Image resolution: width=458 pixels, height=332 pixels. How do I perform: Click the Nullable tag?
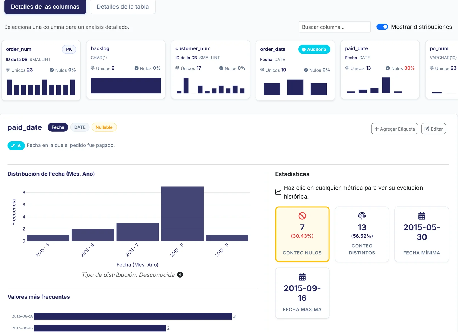[104, 127]
